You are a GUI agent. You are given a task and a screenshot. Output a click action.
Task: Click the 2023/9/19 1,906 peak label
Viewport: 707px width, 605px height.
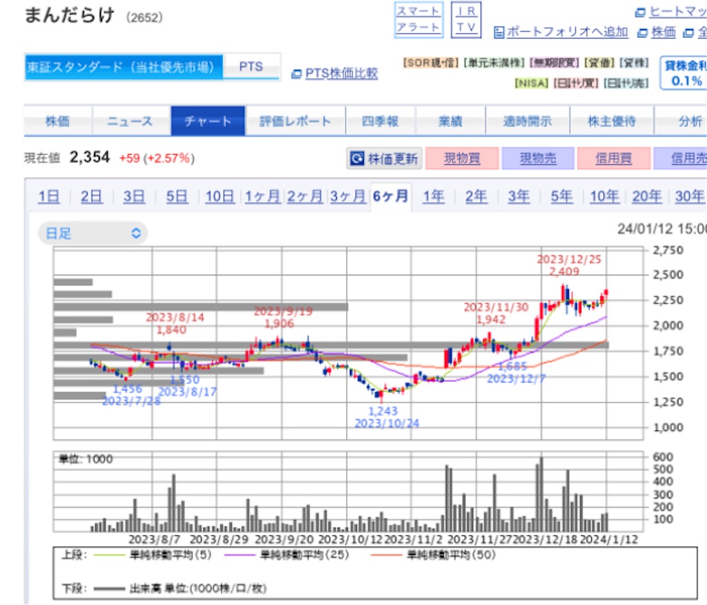tap(282, 317)
